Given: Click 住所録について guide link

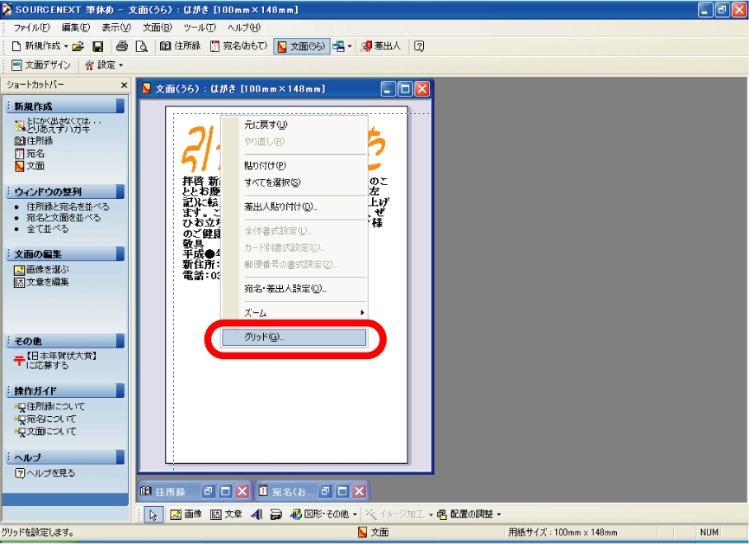Looking at the screenshot, I should click(x=50, y=406).
